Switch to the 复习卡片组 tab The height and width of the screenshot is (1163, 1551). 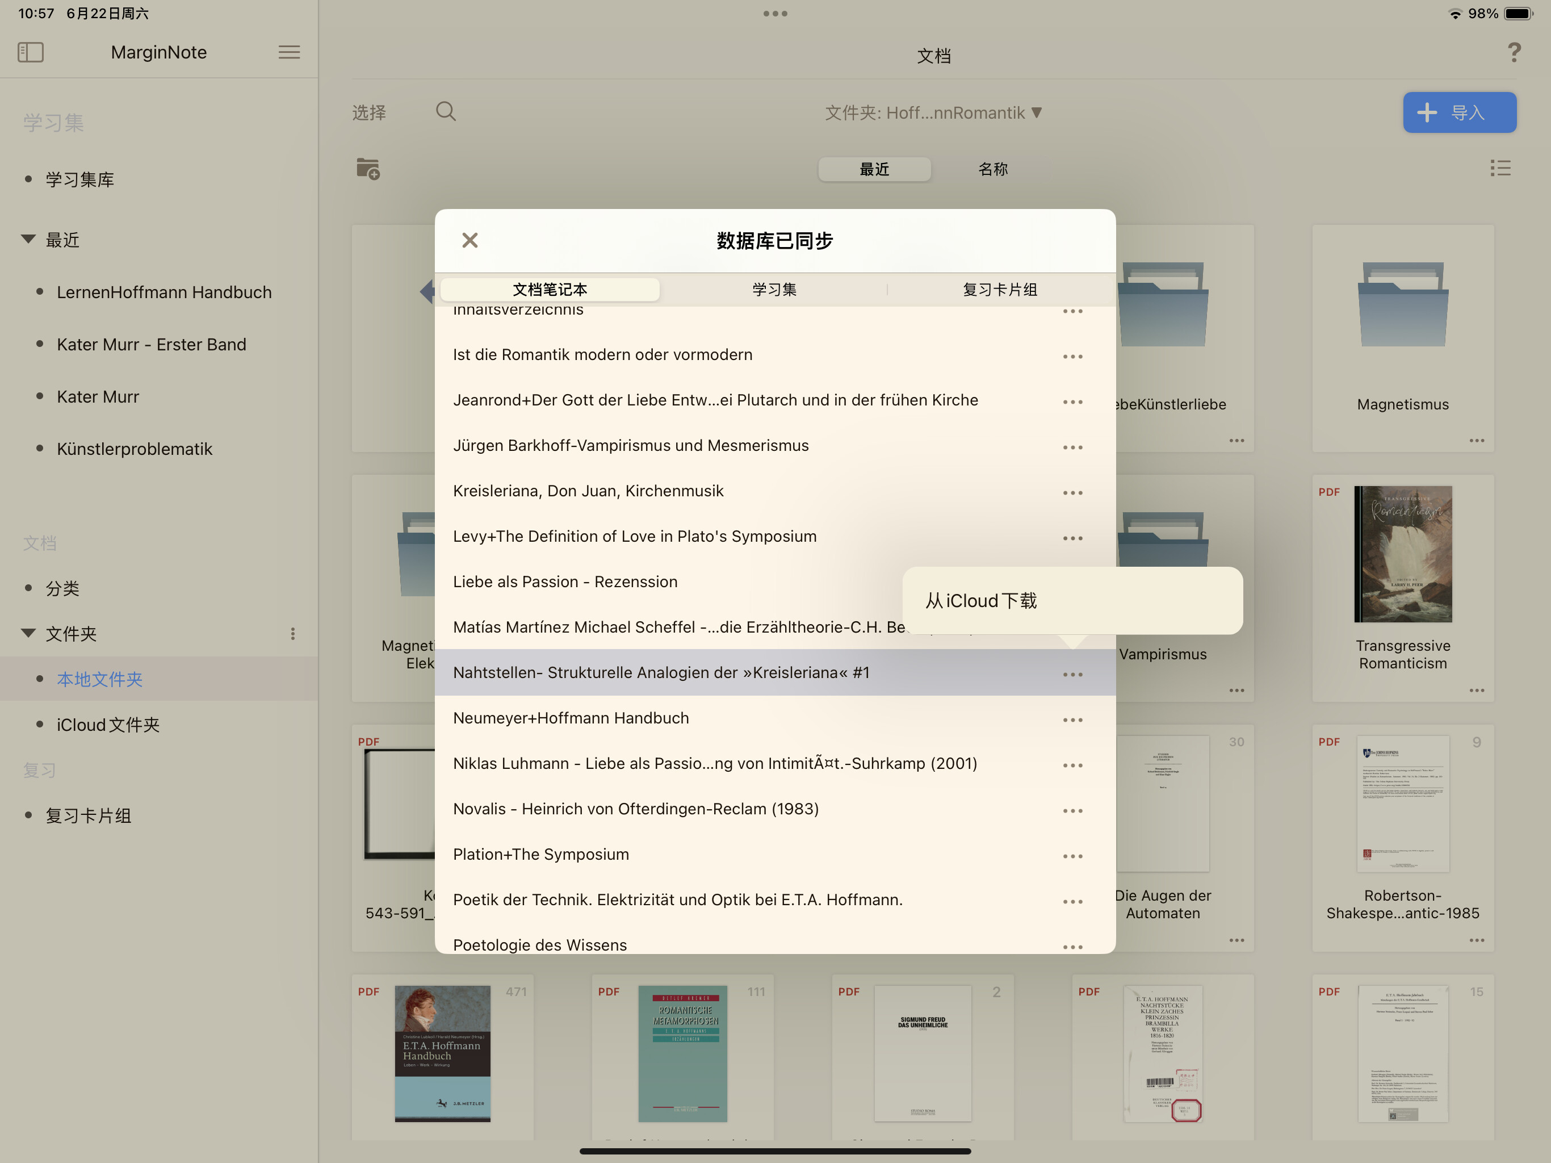(x=1000, y=289)
